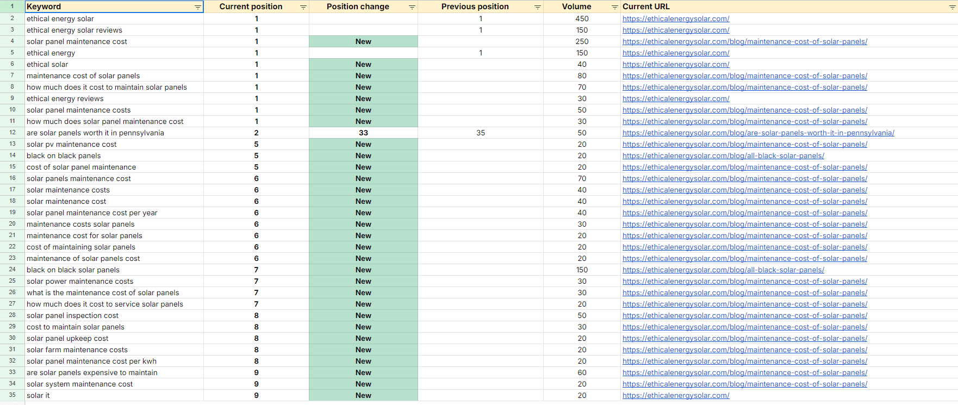The width and height of the screenshot is (958, 405).
Task: Select the 'ethical energy' keyword cell
Action: (114, 53)
